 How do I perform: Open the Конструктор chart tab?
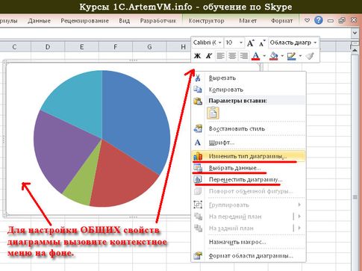[x=206, y=21]
